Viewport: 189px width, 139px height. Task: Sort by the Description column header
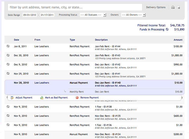(101, 40)
